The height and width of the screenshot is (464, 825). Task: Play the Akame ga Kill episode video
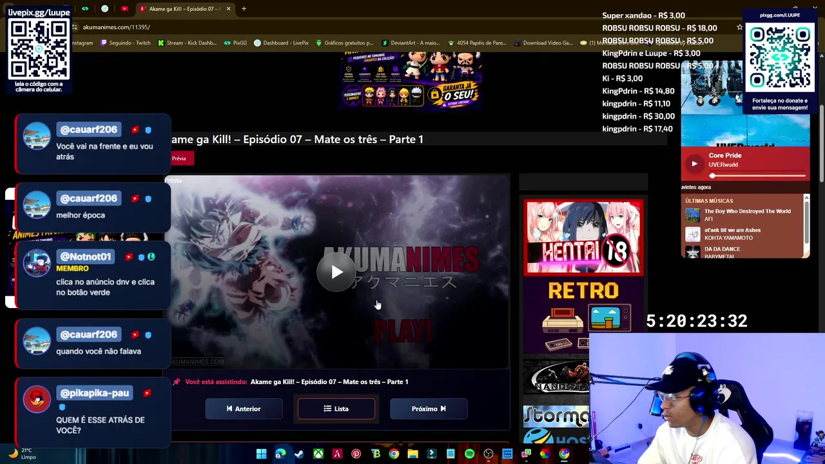tap(336, 272)
